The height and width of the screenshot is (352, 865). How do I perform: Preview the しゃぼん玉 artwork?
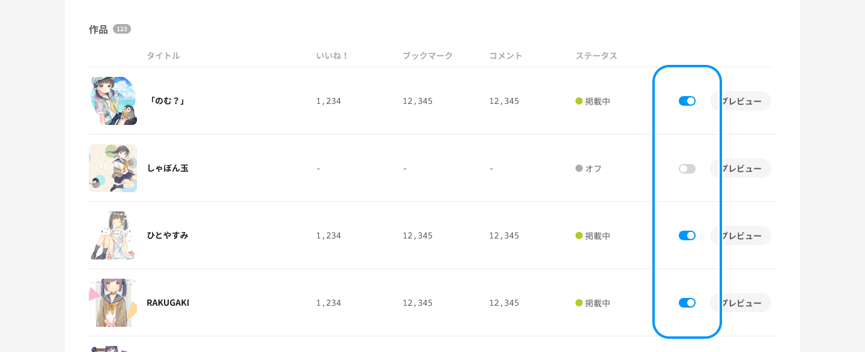[745, 168]
